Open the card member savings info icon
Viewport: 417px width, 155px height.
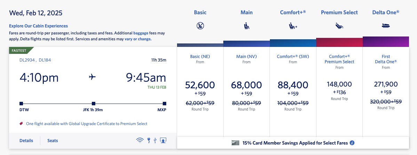[352, 143]
